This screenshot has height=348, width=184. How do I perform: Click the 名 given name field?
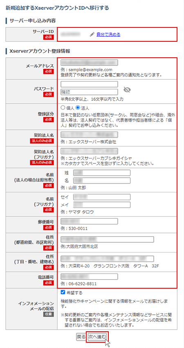(x=102, y=181)
